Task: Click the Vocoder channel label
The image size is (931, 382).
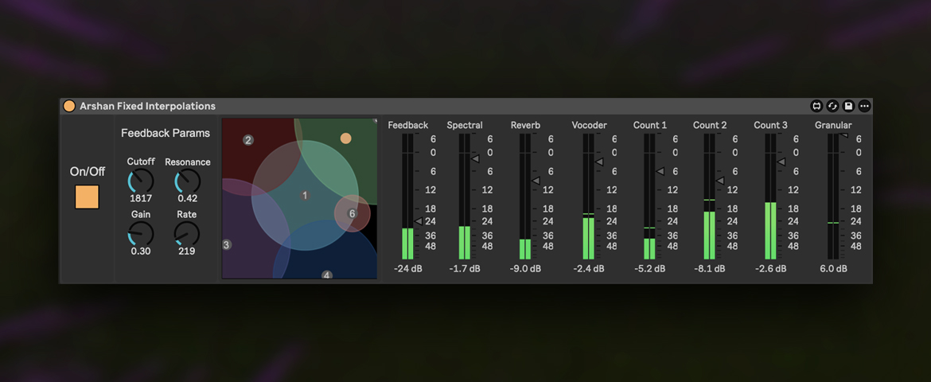Action: pos(589,126)
